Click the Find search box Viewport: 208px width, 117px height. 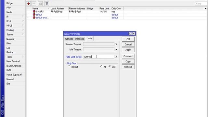coord(201,4)
